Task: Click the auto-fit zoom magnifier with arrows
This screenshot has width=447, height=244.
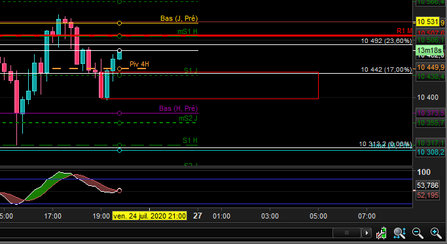Action: tap(399, 233)
